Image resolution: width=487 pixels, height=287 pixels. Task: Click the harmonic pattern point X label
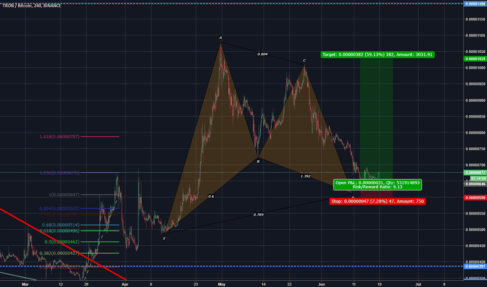164,238
